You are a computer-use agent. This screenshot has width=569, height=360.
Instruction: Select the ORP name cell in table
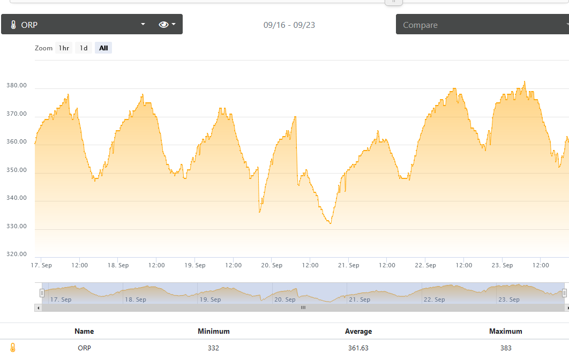click(x=84, y=348)
